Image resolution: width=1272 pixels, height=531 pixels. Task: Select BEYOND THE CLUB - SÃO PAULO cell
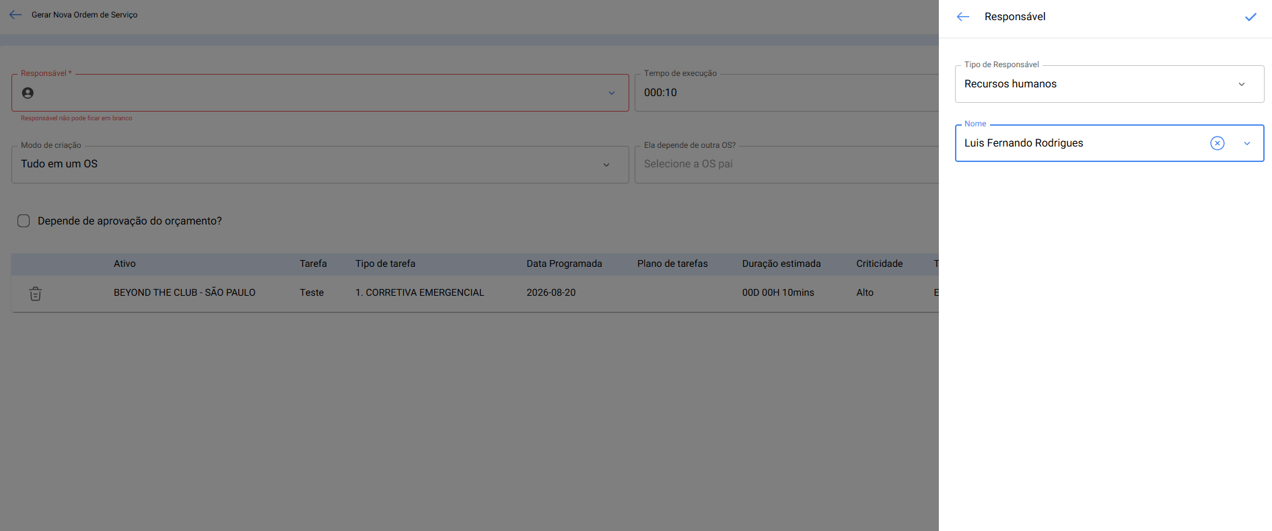pos(184,292)
